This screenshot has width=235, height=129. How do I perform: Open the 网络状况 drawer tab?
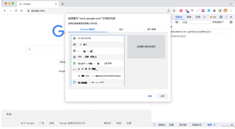coord(197,125)
